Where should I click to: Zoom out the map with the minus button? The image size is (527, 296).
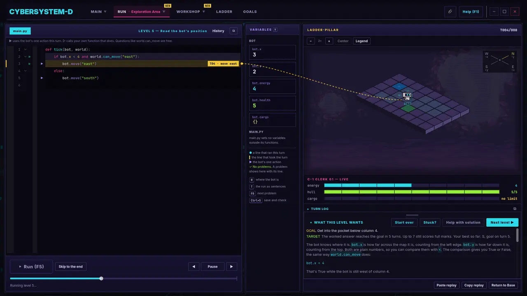coord(311,41)
